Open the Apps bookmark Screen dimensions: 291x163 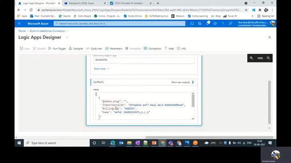[22, 16]
